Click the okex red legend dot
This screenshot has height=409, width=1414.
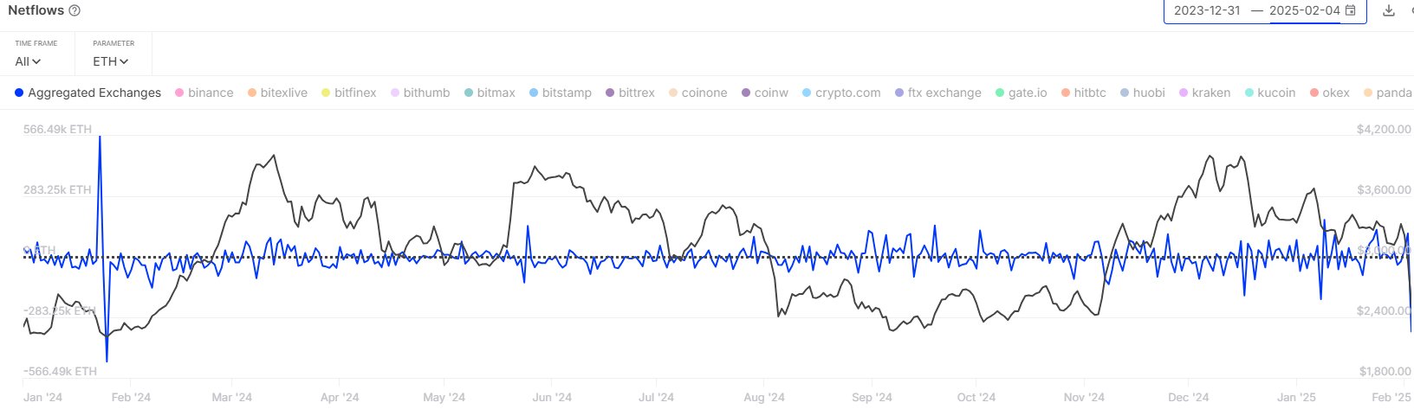(x=1314, y=93)
